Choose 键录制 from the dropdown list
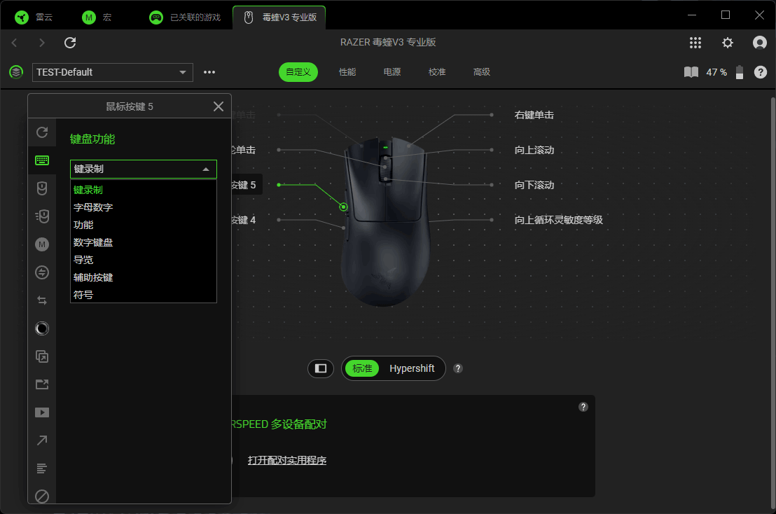Image resolution: width=776 pixels, height=514 pixels. pos(144,190)
